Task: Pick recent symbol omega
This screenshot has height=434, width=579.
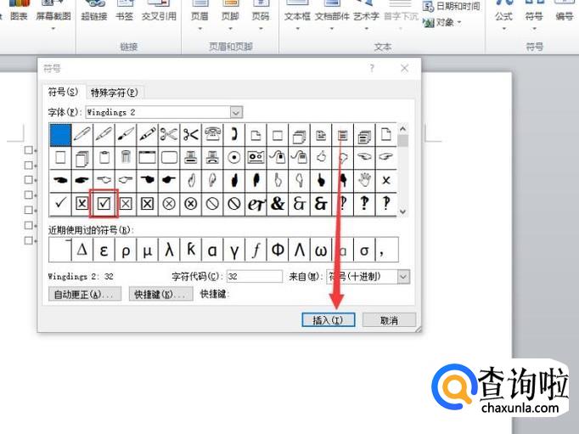Action: coord(321,250)
